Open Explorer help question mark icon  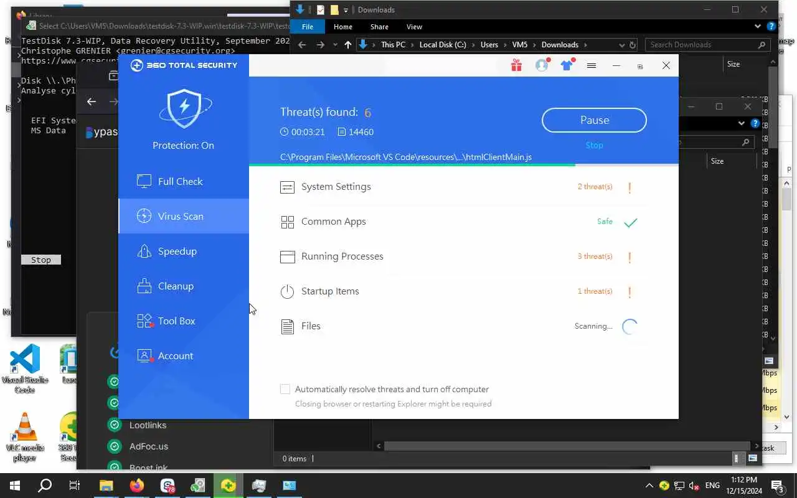coord(771,27)
